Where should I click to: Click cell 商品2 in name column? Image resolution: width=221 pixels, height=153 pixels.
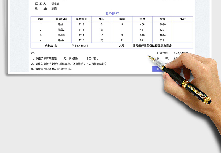pos(61,30)
